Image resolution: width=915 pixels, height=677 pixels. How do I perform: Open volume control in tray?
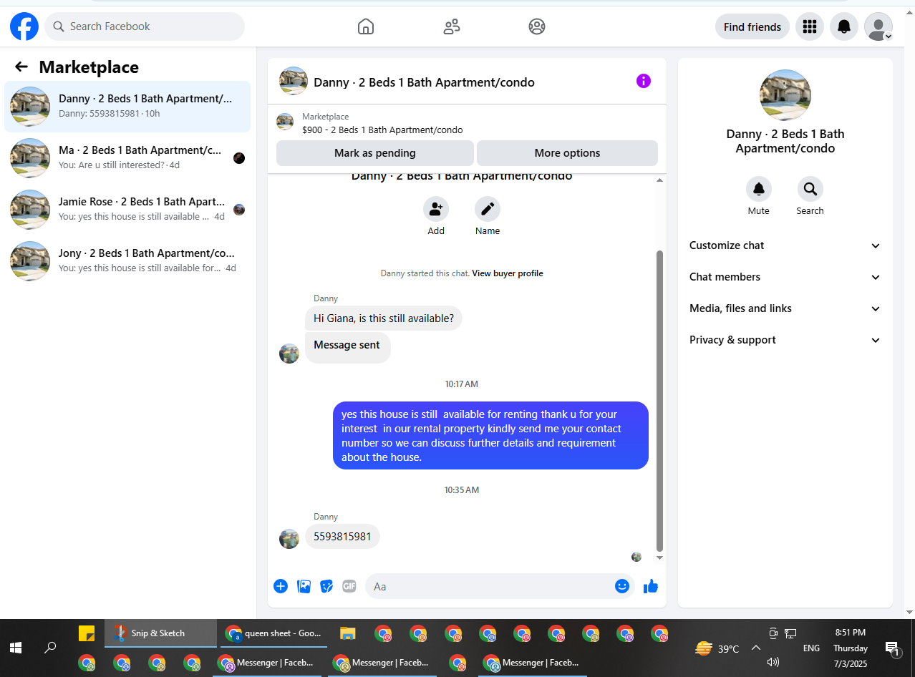[773, 662]
